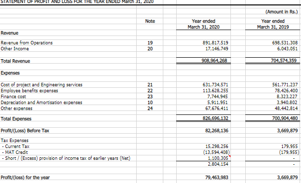This screenshot has width=301, height=183.
Task: Click the Note column header cell
Action: (150, 21)
